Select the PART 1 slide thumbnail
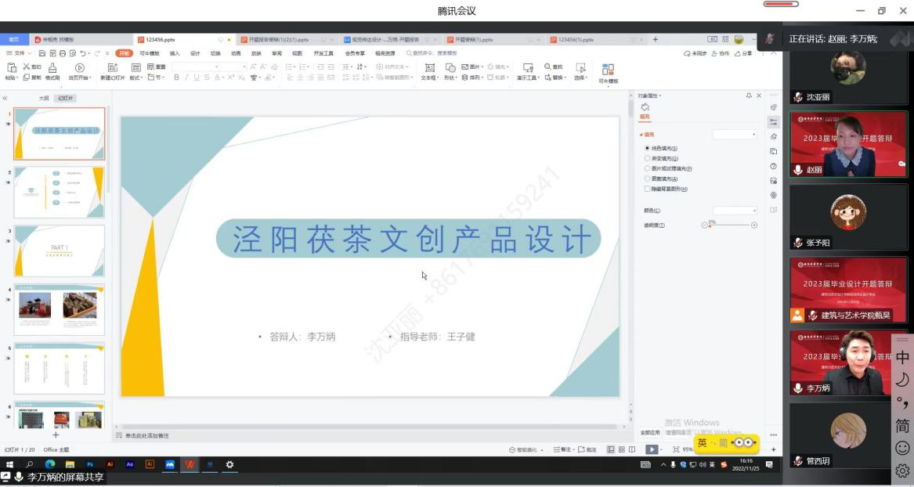 point(60,251)
